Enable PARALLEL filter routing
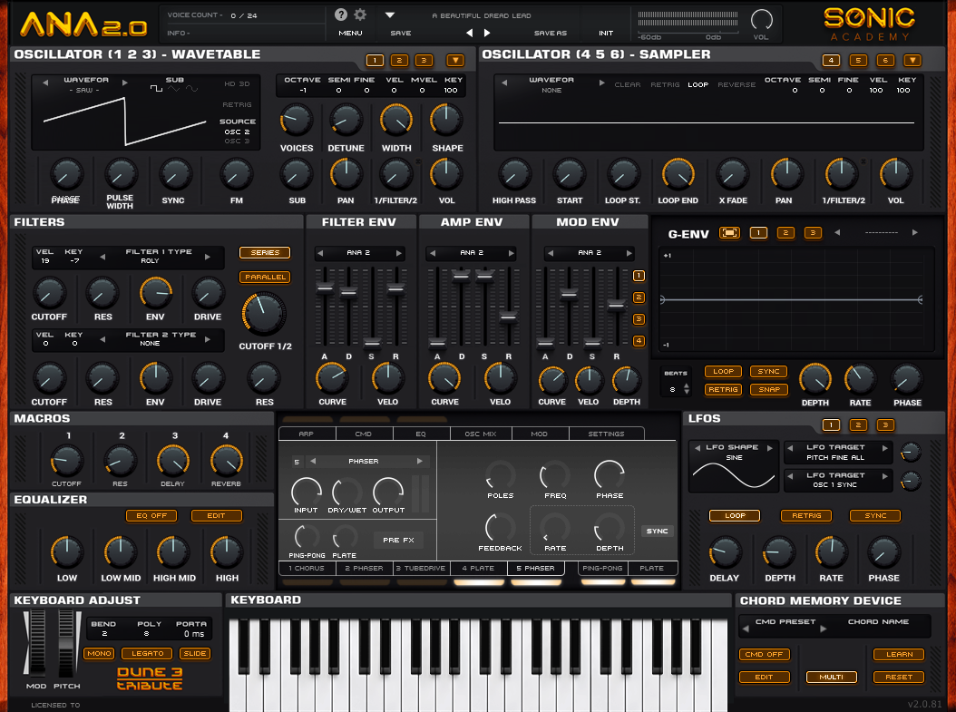 (x=265, y=277)
